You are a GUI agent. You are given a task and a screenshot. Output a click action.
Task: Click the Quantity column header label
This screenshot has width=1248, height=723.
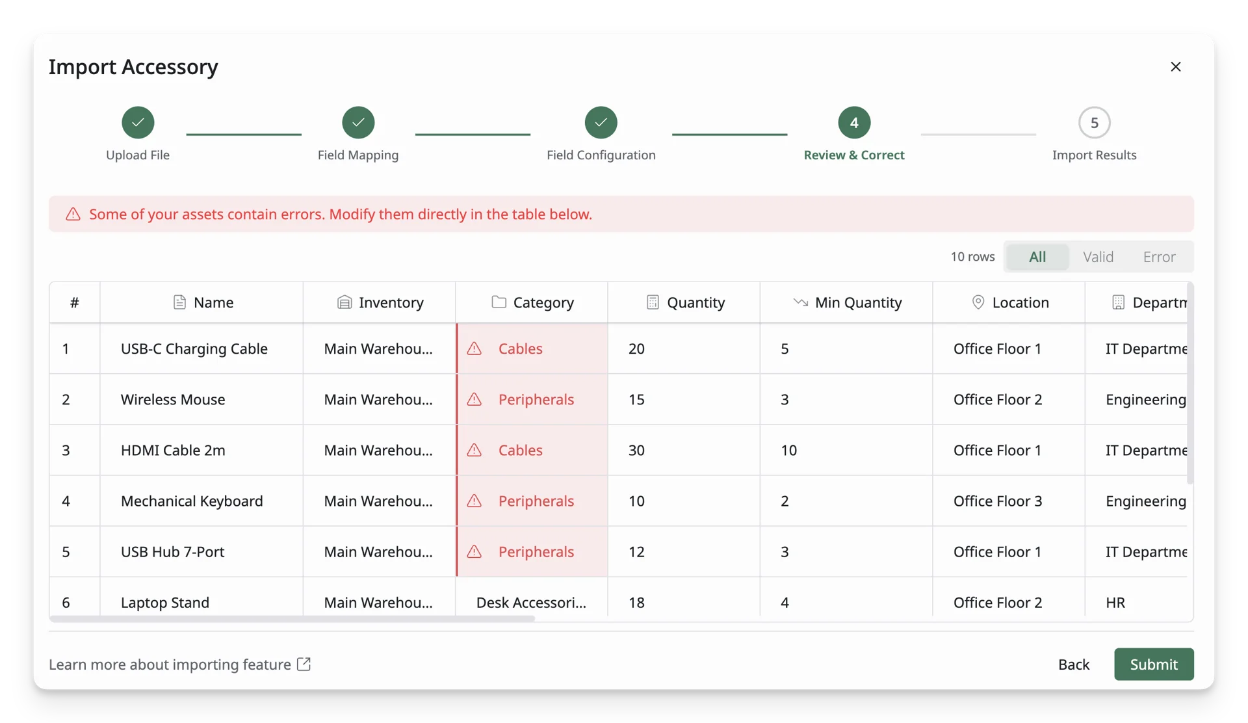click(695, 302)
